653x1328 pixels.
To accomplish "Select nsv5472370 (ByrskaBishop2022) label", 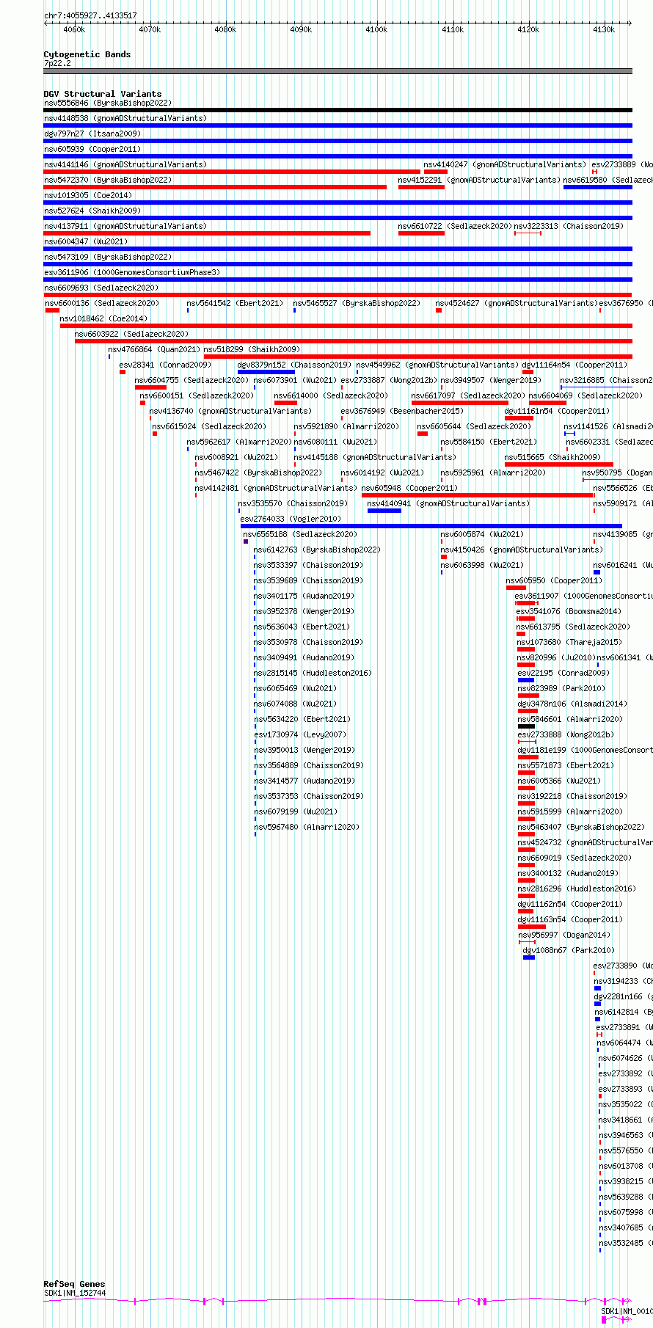I will 108,180.
